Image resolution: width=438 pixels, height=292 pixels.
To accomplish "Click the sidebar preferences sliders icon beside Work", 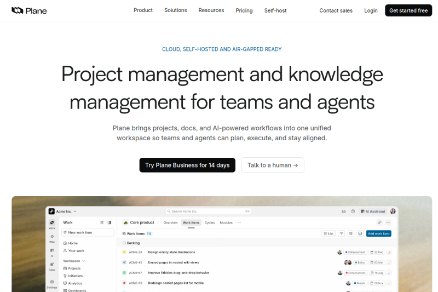I will tap(102, 223).
